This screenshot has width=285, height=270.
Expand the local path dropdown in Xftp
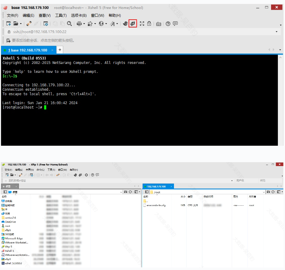click(121, 192)
